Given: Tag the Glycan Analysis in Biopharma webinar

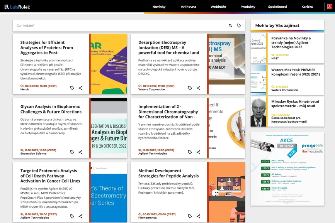Looking at the screenshot, I should (x=72, y=152).
